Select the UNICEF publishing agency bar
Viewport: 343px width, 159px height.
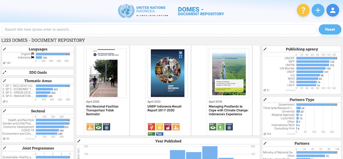pos(317,58)
